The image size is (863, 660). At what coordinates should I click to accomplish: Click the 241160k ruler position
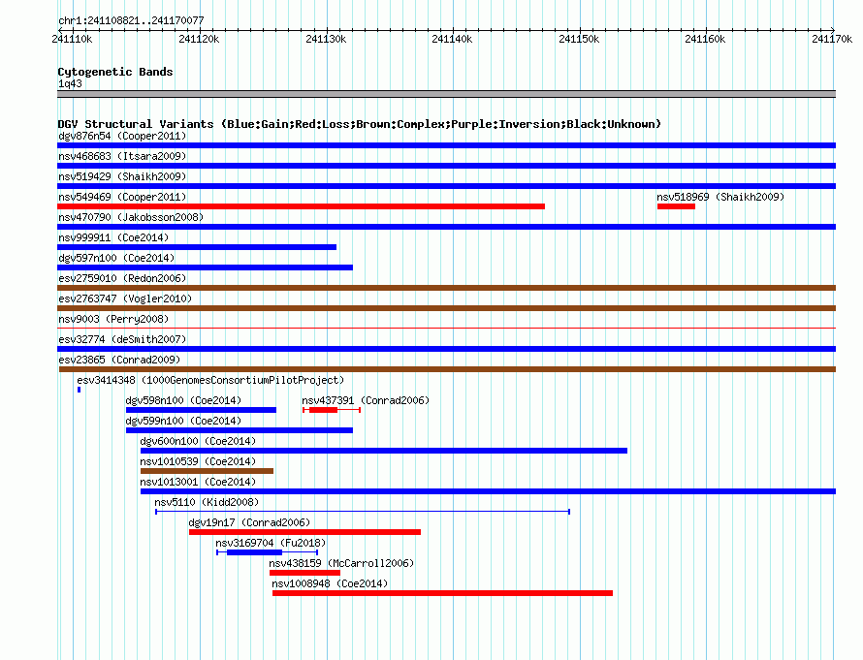point(705,39)
